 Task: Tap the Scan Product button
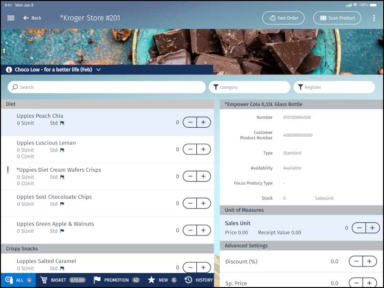[x=337, y=18]
